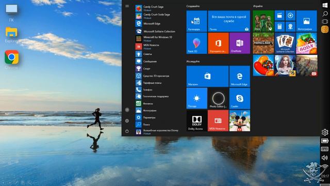Open the Почта mail tile
The image size is (330, 186).
coord(229,21)
